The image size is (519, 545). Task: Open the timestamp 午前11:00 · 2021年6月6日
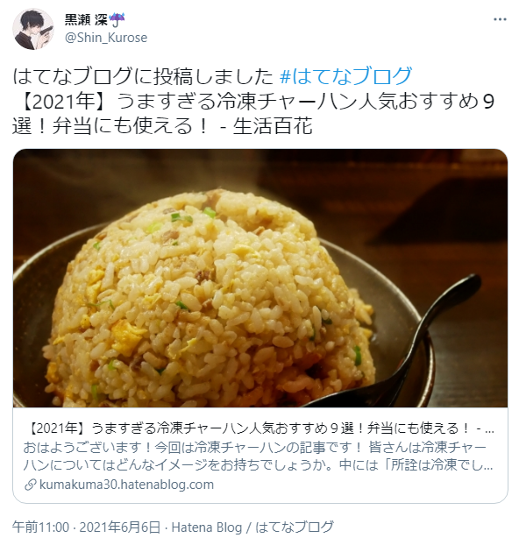pyautogui.click(x=86, y=527)
